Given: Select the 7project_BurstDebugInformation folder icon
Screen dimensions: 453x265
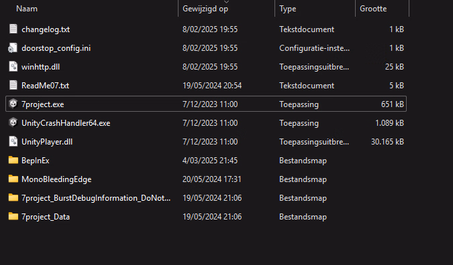Looking at the screenshot, I should (13, 197).
